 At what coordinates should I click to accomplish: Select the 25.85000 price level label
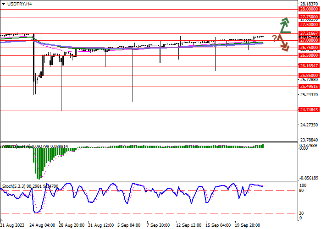(309, 76)
